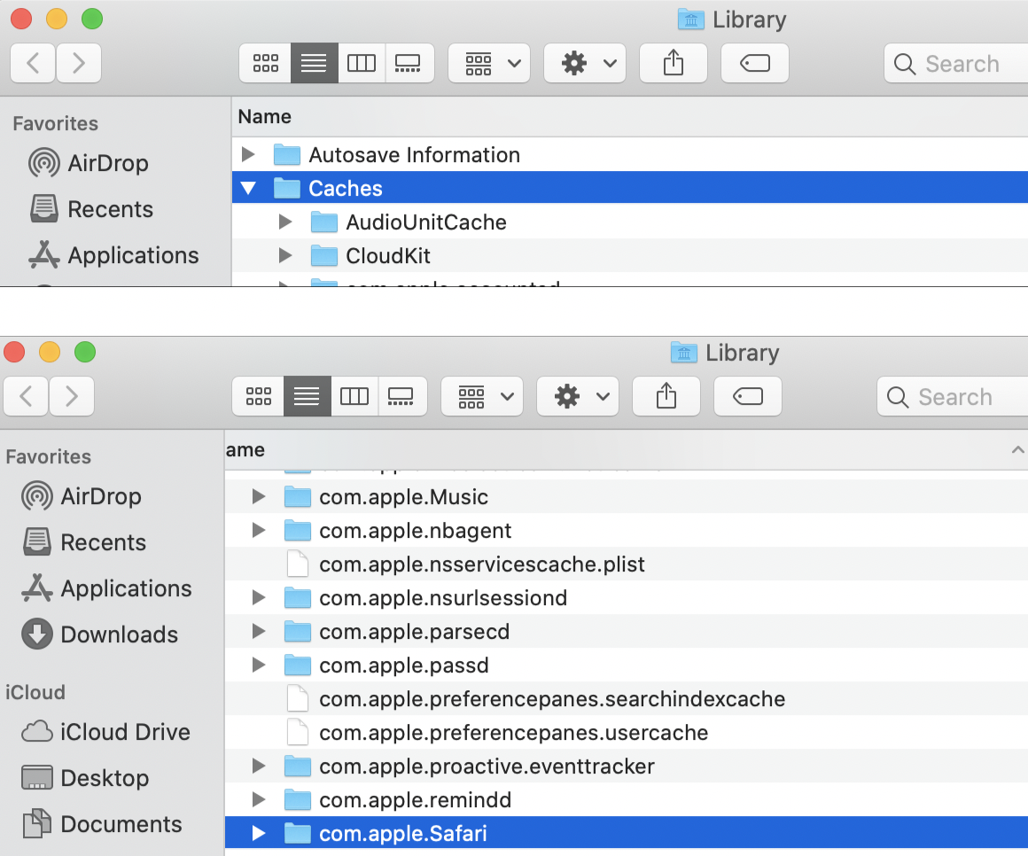The image size is (1028, 856).
Task: Select the com.apple.Music folder name
Action: point(403,497)
